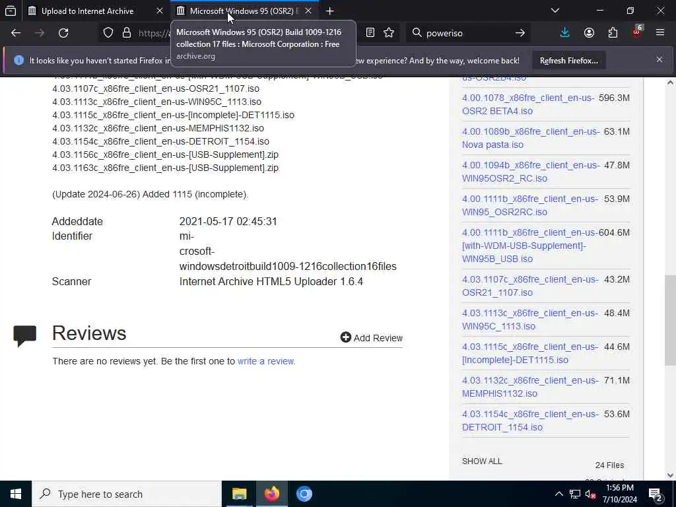Download 4.00.1111b WIN95B_USB.iso file
The width and height of the screenshot is (676, 507).
(530, 246)
